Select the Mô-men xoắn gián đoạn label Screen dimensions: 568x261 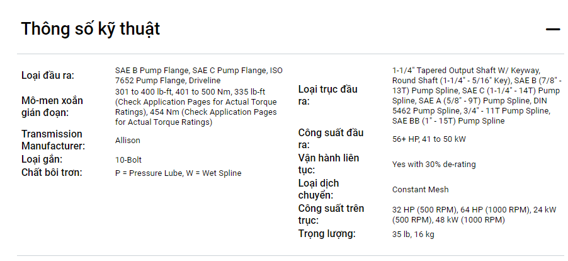pyautogui.click(x=52, y=107)
